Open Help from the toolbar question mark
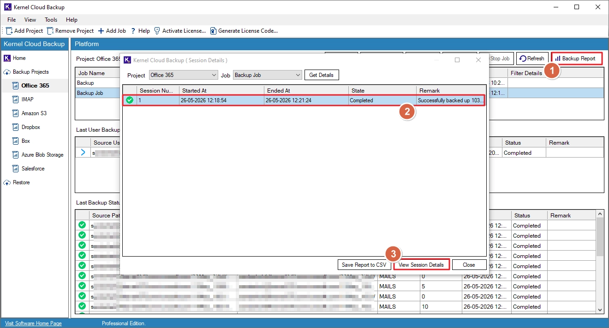The width and height of the screenshot is (609, 328). 133,31
